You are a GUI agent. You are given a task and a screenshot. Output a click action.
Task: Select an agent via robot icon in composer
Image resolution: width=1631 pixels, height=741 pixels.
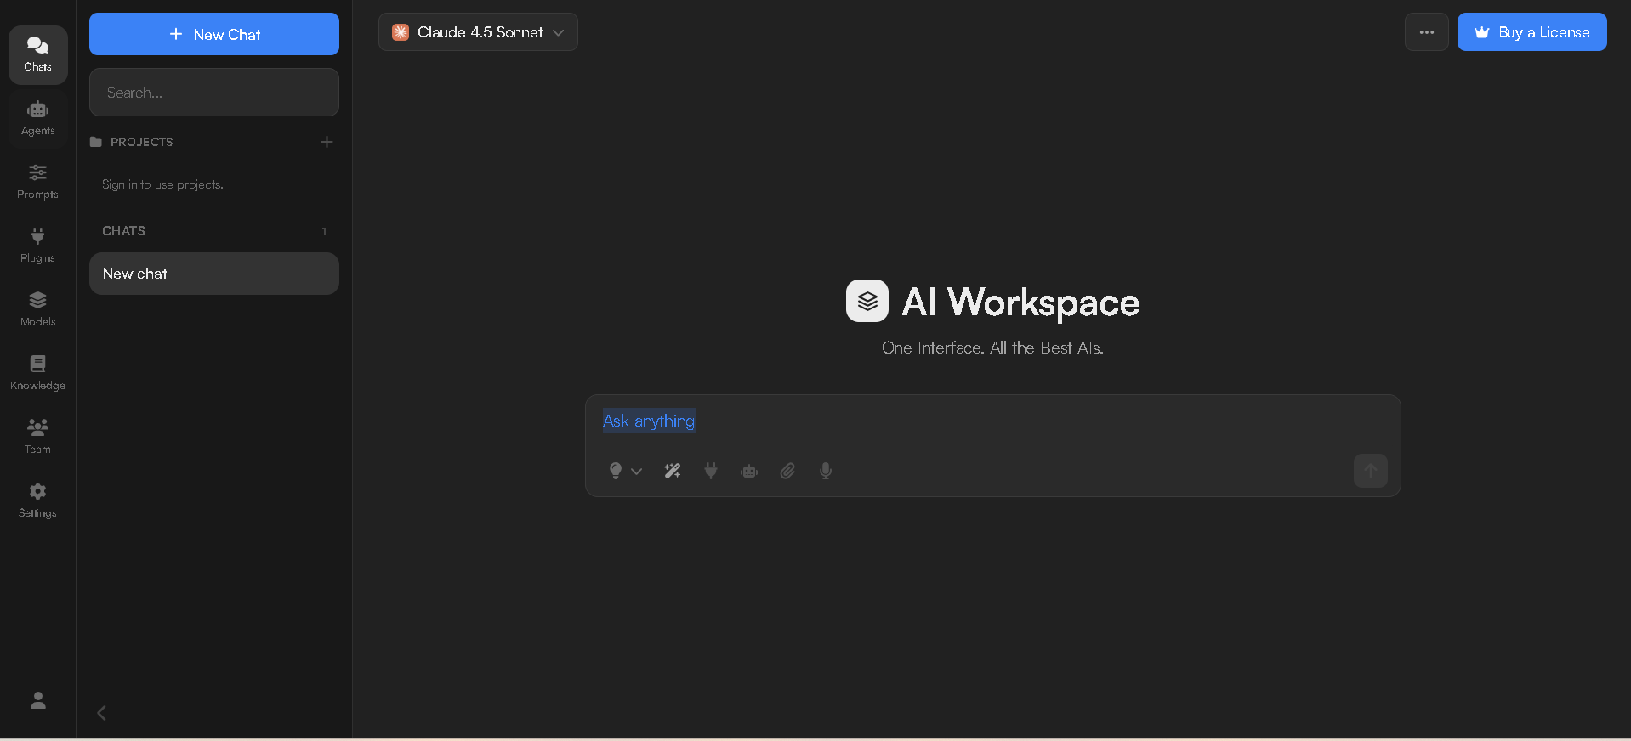pos(749,471)
